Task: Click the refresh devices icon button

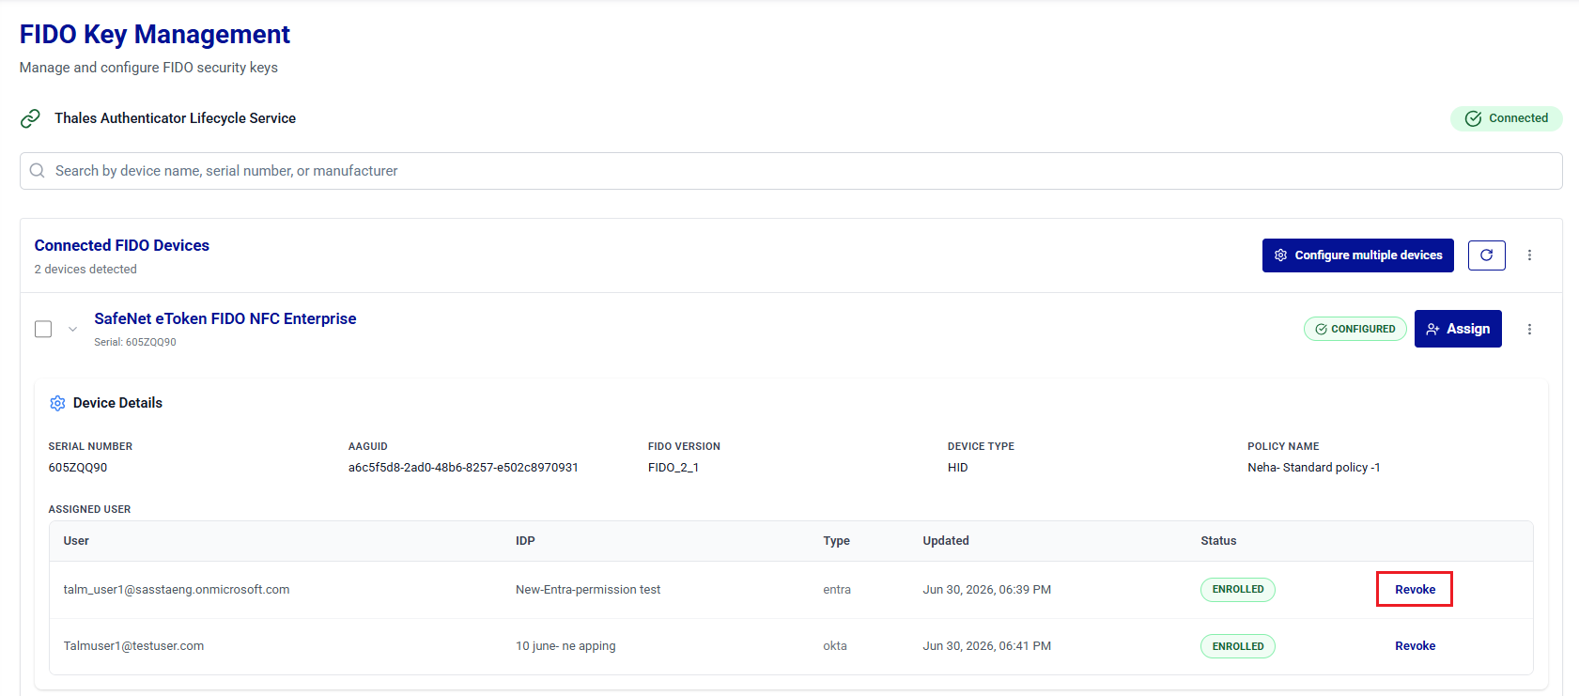Action: [1487, 255]
